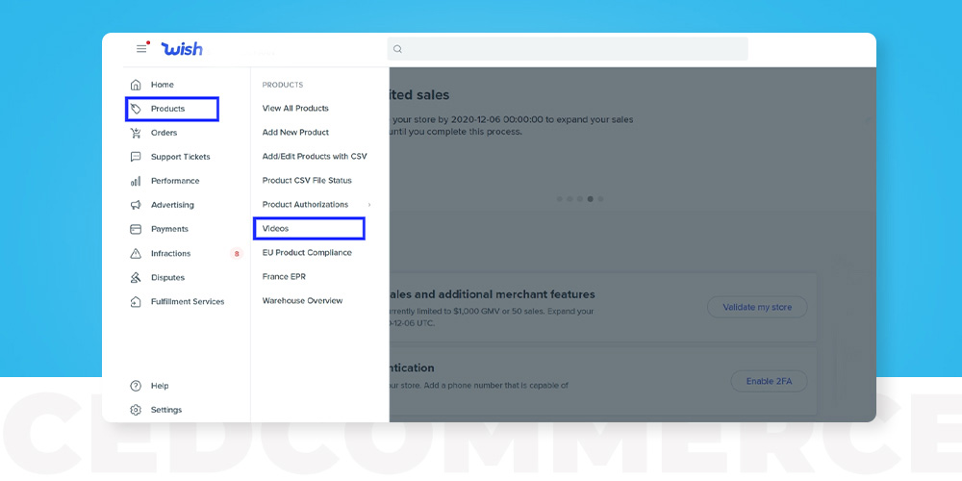
Task: Open Settings at sidebar bottom
Action: 166,410
